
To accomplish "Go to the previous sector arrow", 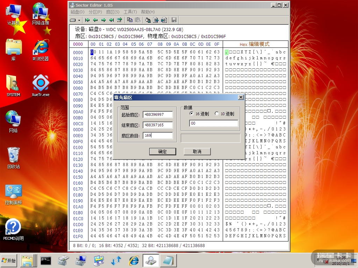I will [x=95, y=20].
